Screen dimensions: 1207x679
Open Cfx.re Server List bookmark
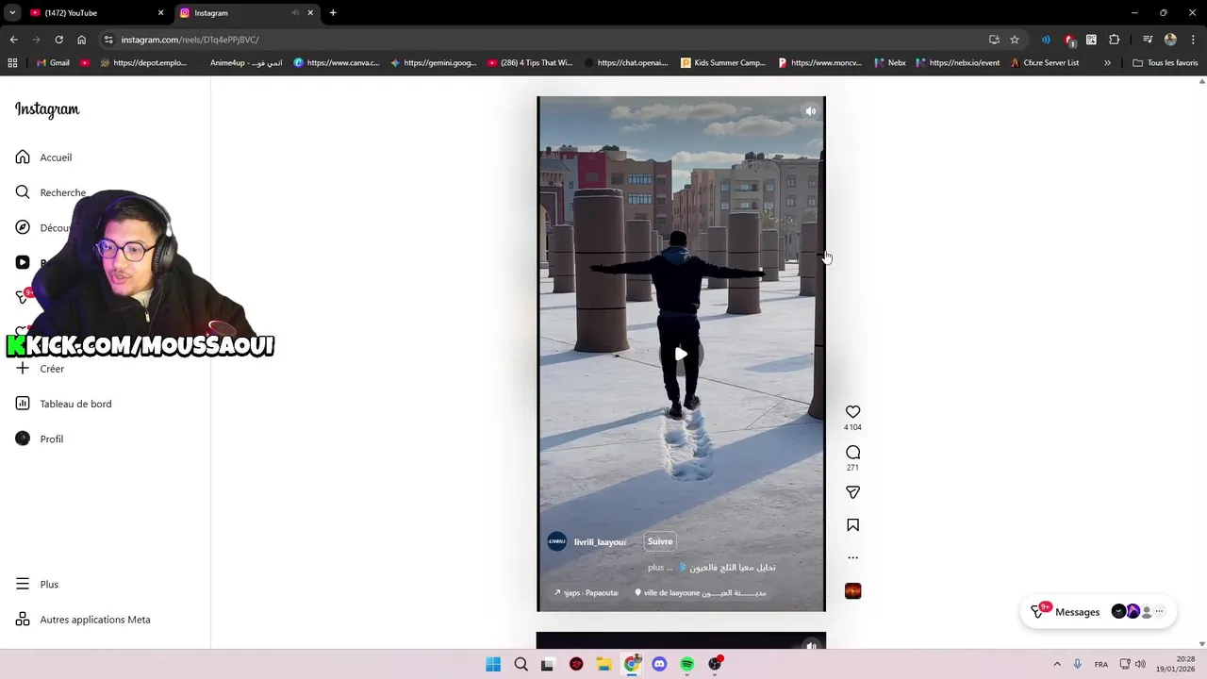coord(1045,63)
